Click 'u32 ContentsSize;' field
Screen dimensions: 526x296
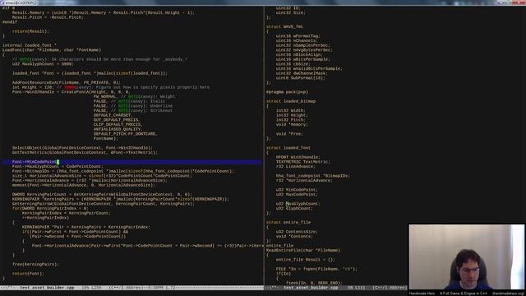click(297, 232)
